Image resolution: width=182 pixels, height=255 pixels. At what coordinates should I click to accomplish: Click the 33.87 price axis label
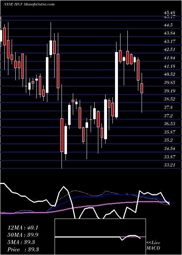point(170,157)
